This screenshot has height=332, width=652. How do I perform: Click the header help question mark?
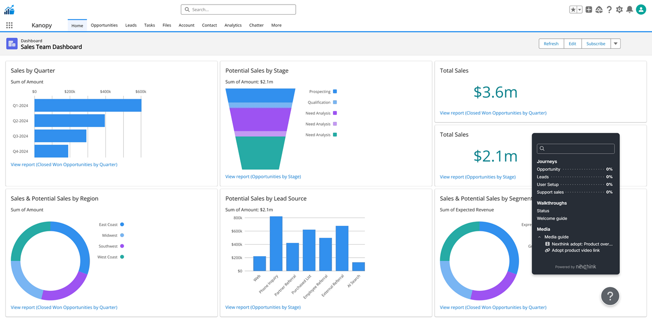click(609, 10)
